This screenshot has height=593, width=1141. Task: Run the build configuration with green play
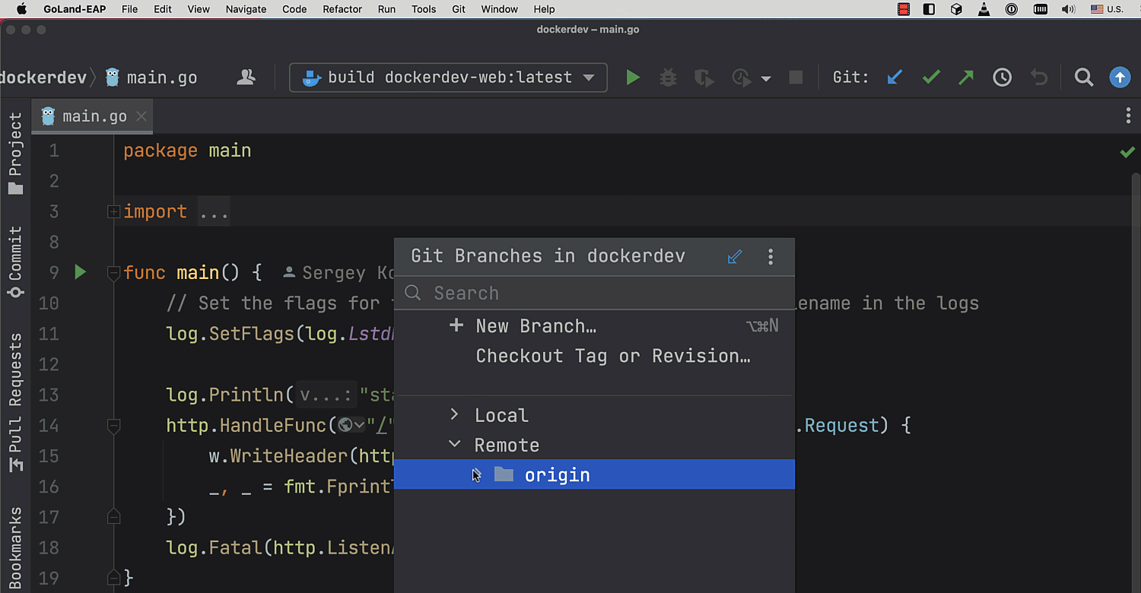pyautogui.click(x=632, y=78)
